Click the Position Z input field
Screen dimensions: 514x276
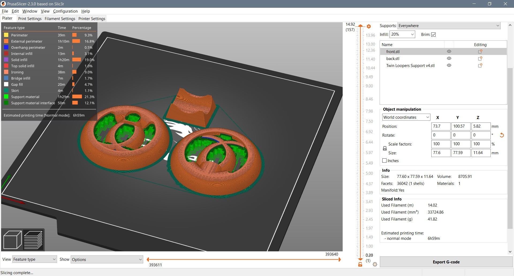click(481, 126)
